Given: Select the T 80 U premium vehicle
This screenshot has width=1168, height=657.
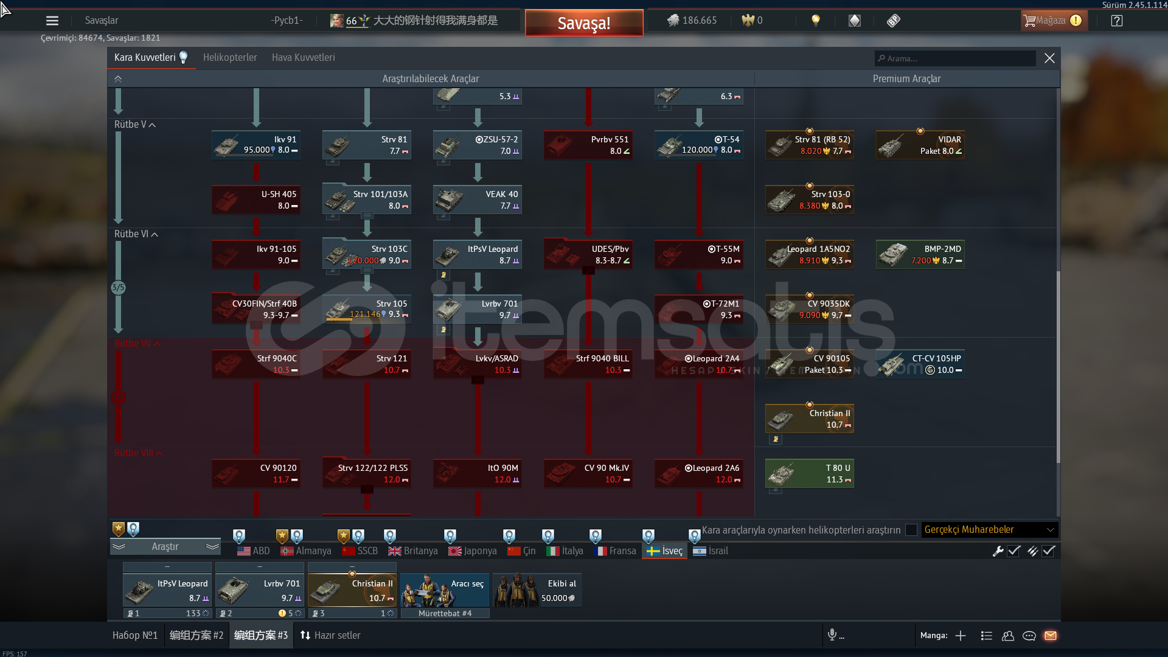Looking at the screenshot, I should [809, 473].
